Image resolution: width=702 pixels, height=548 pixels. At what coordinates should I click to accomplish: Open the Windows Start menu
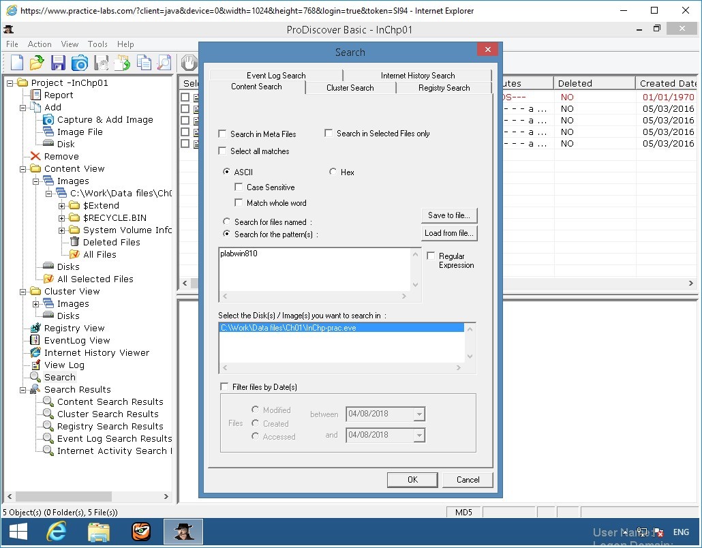click(18, 532)
